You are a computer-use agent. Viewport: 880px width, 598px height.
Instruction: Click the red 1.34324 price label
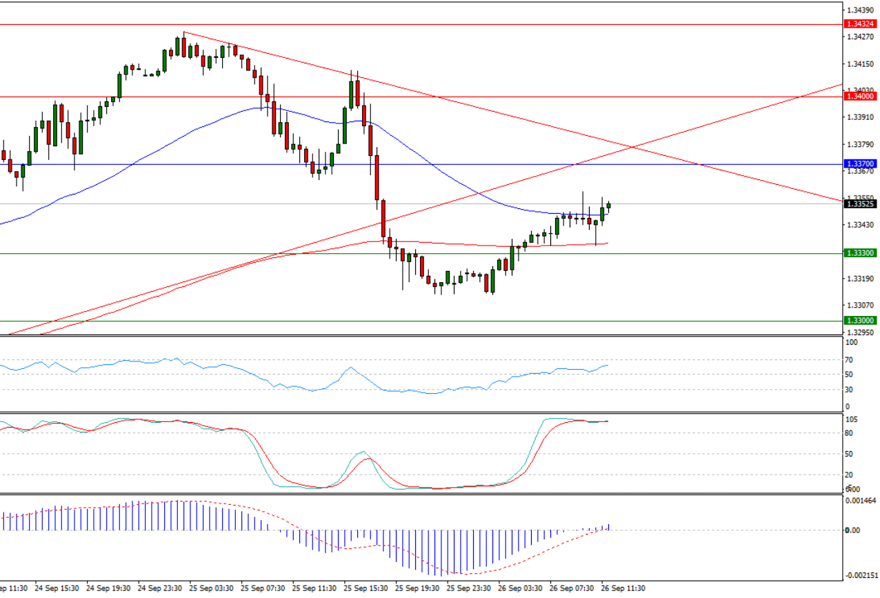pyautogui.click(x=860, y=24)
